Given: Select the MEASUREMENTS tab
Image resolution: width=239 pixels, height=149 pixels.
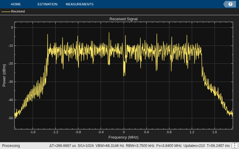Looking at the screenshot, I should (79, 4).
